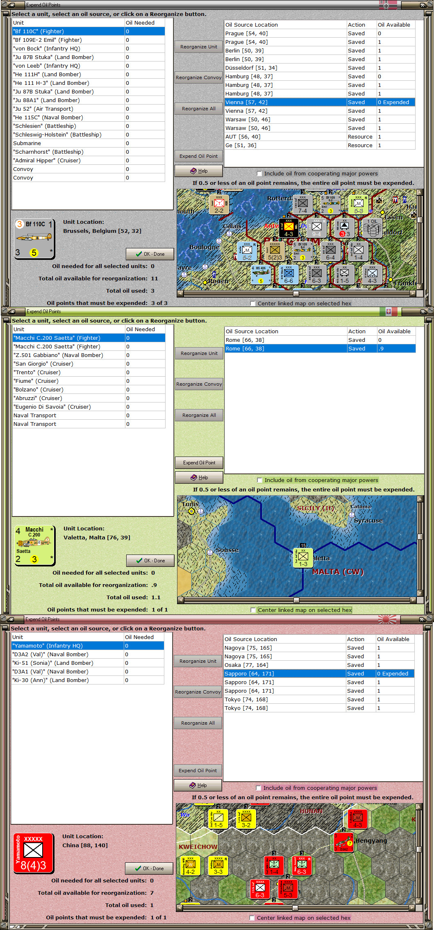Select the green 5-3 motorized counter
Image resolution: width=434 pixels, height=930 pixels.
[x=358, y=204]
